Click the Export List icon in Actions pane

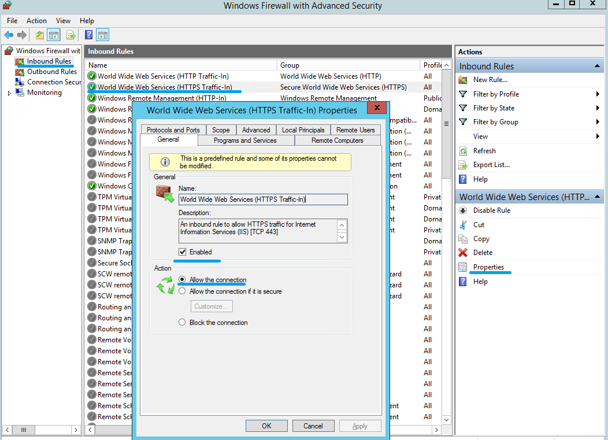[x=463, y=165]
